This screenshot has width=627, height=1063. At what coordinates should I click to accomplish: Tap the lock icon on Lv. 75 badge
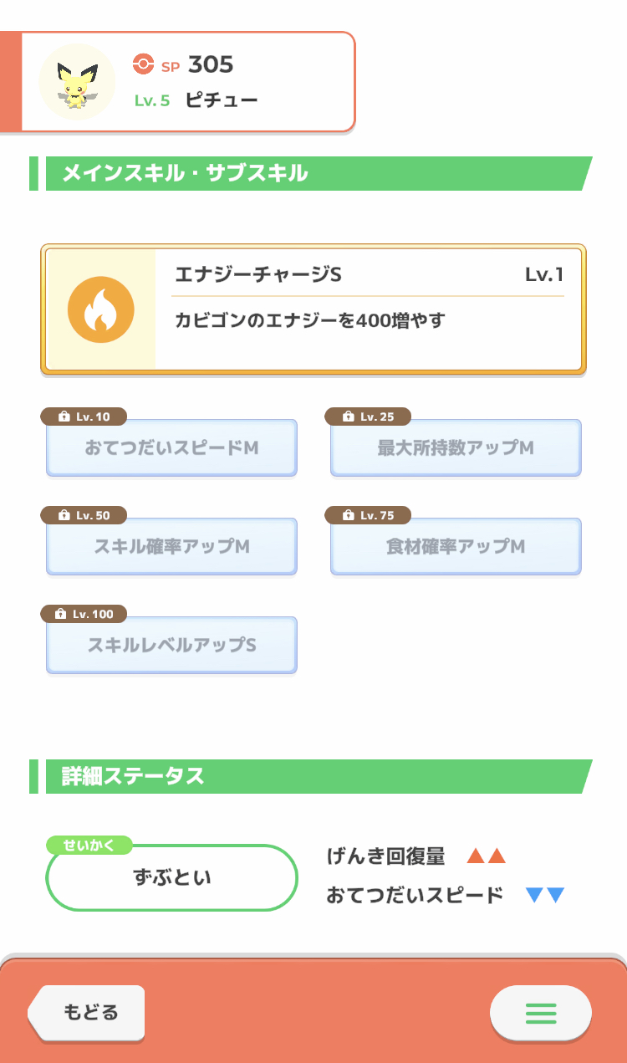349,515
